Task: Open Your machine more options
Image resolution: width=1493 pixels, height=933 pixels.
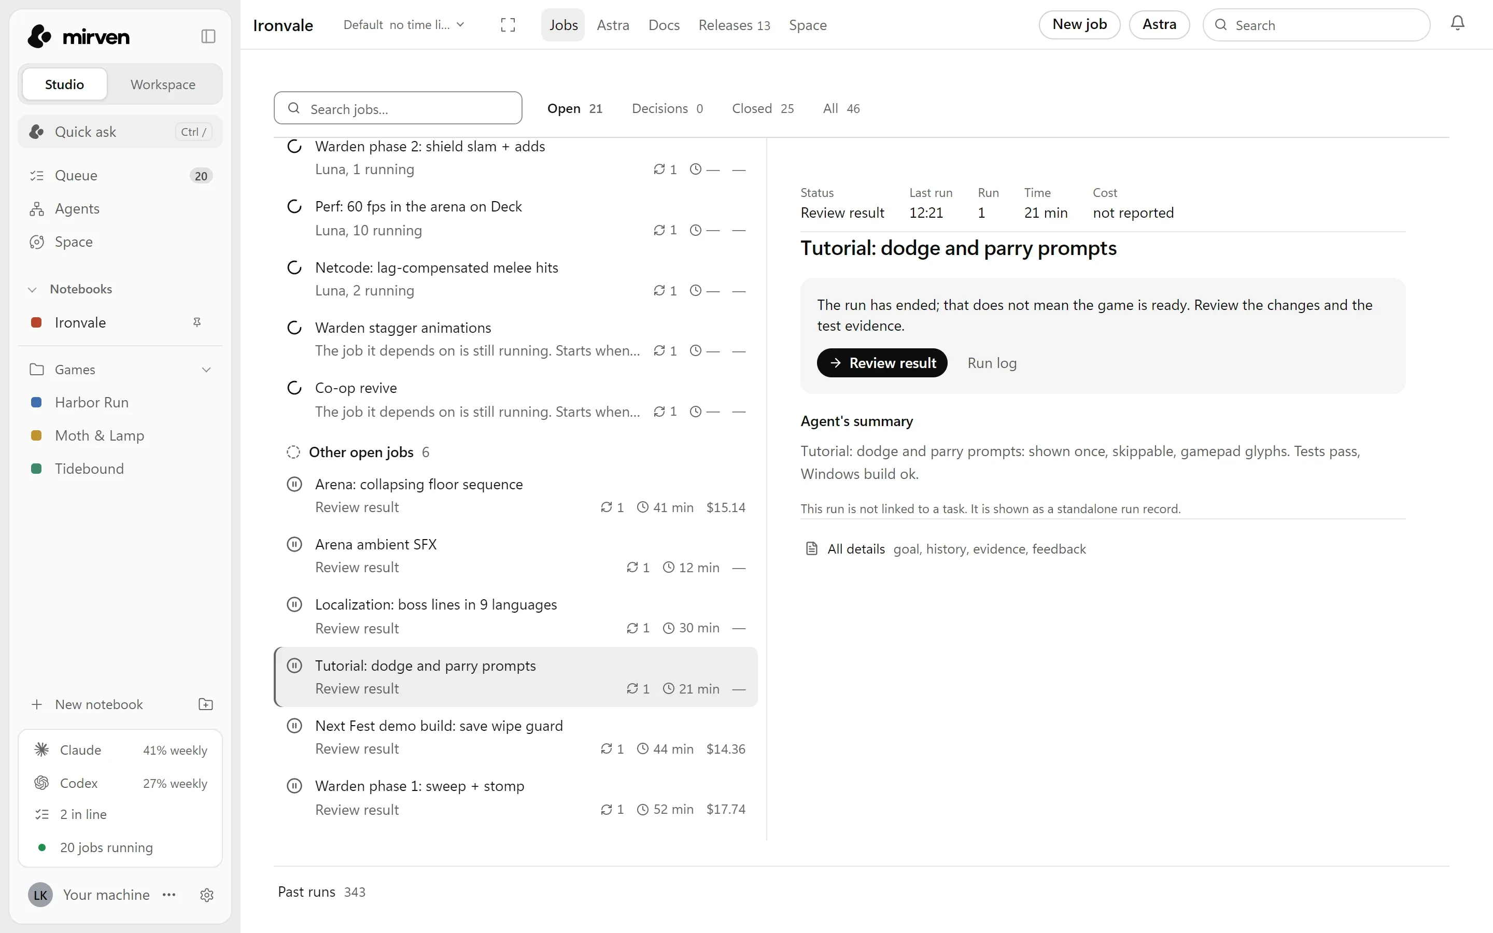Action: pos(169,895)
